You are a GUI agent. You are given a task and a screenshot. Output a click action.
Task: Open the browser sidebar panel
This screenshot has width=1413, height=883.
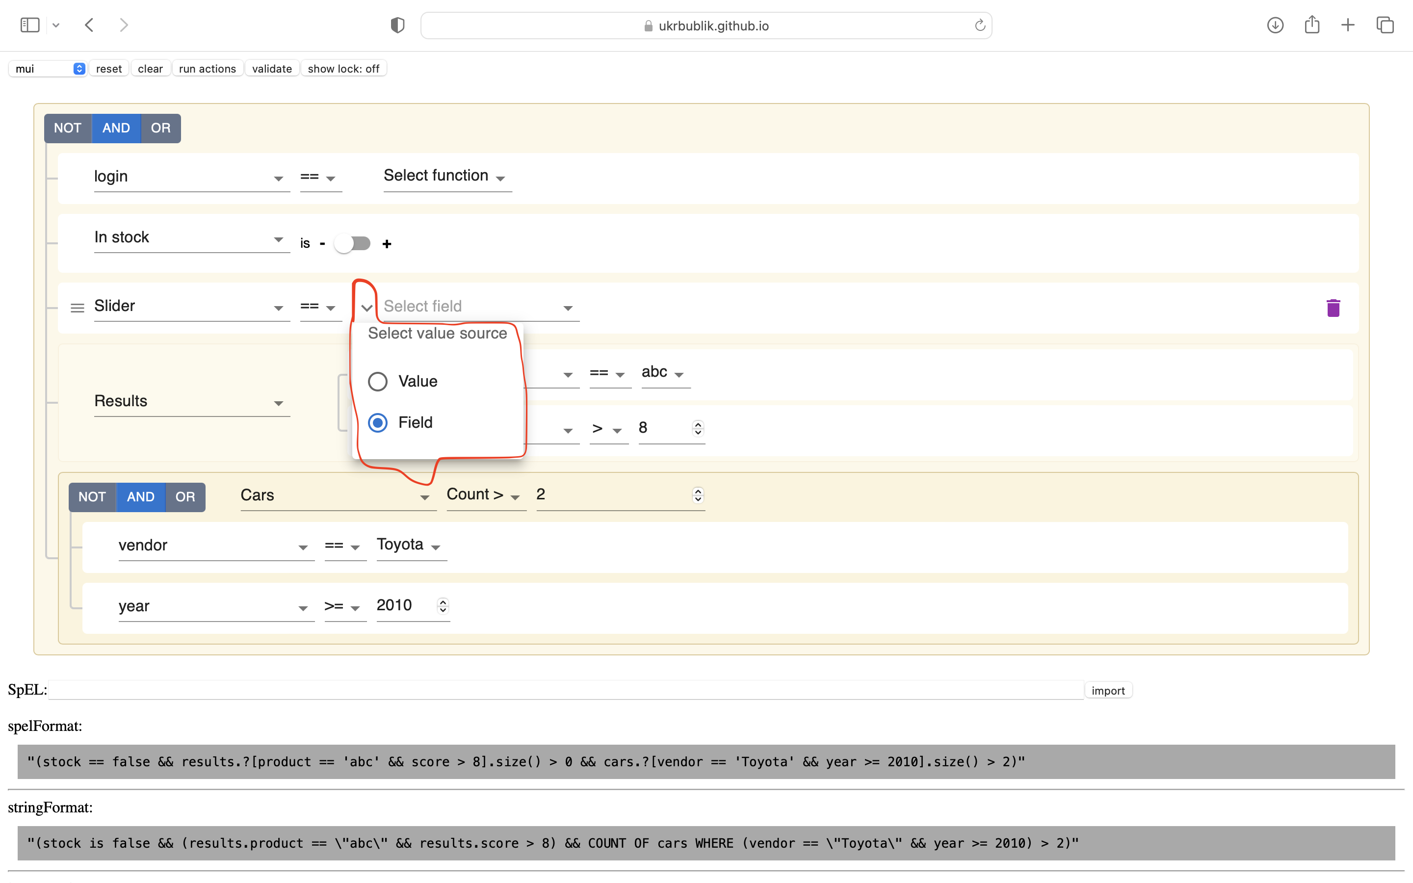coord(29,25)
